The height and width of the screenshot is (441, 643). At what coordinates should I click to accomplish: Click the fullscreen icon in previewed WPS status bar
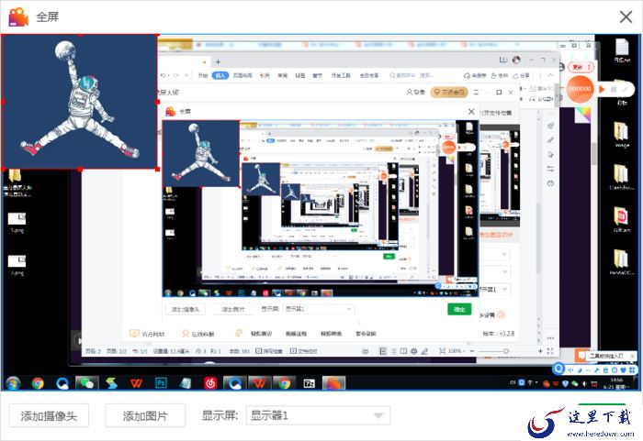(550, 351)
